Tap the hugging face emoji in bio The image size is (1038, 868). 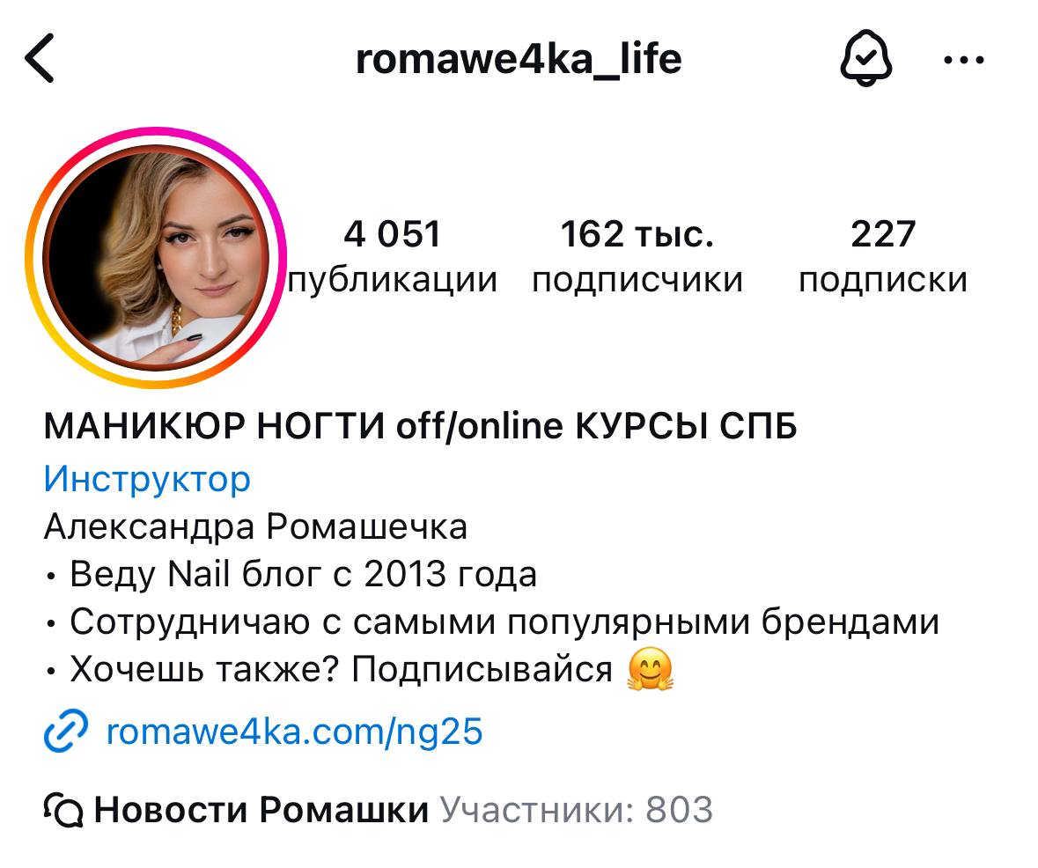coord(650,669)
